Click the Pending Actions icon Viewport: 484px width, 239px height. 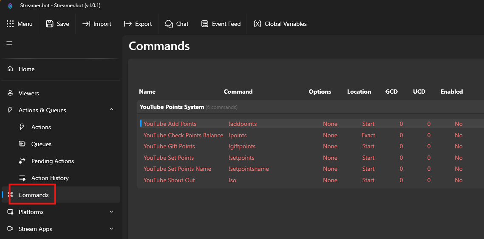point(23,161)
